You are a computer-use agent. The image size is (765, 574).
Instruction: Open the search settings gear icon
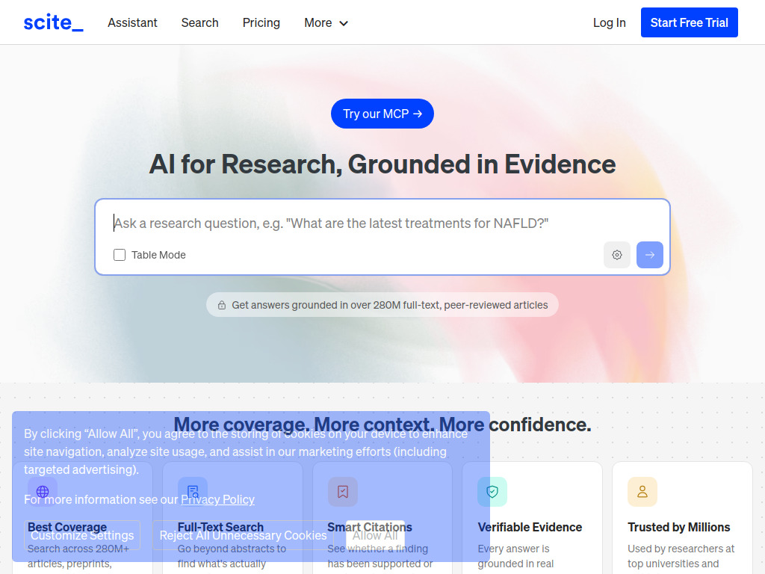617,255
